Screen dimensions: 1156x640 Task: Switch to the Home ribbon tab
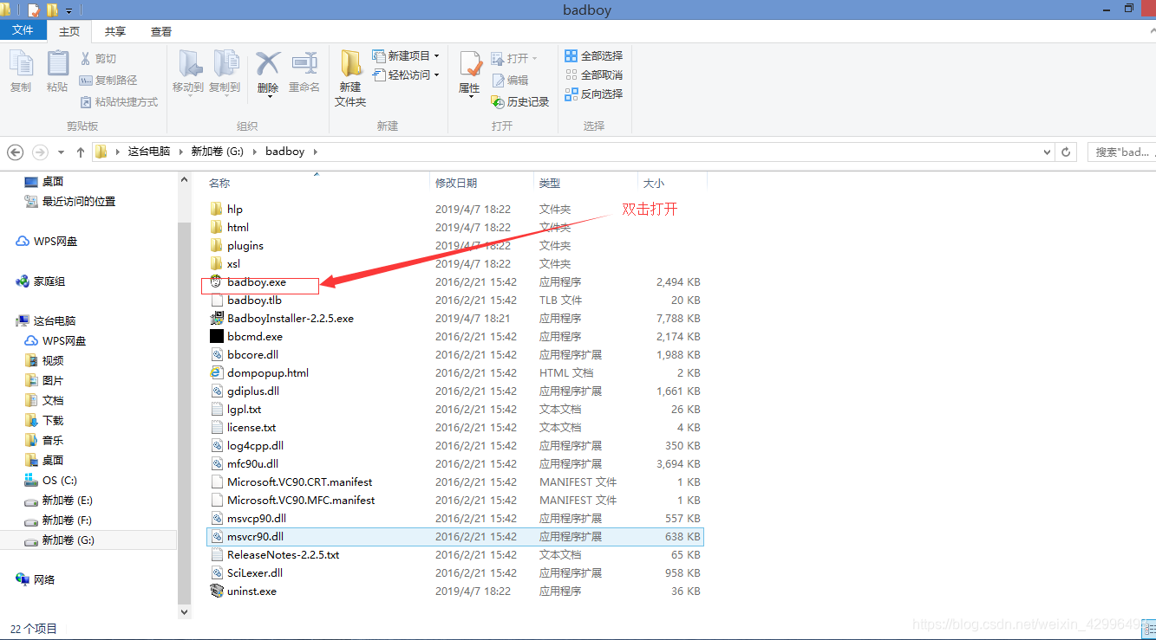[69, 31]
